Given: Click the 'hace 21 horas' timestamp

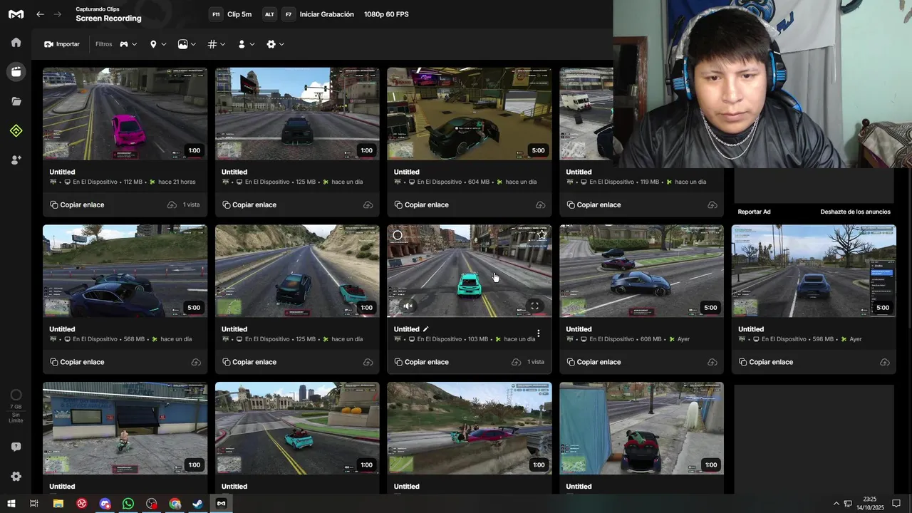Looking at the screenshot, I should click(177, 182).
